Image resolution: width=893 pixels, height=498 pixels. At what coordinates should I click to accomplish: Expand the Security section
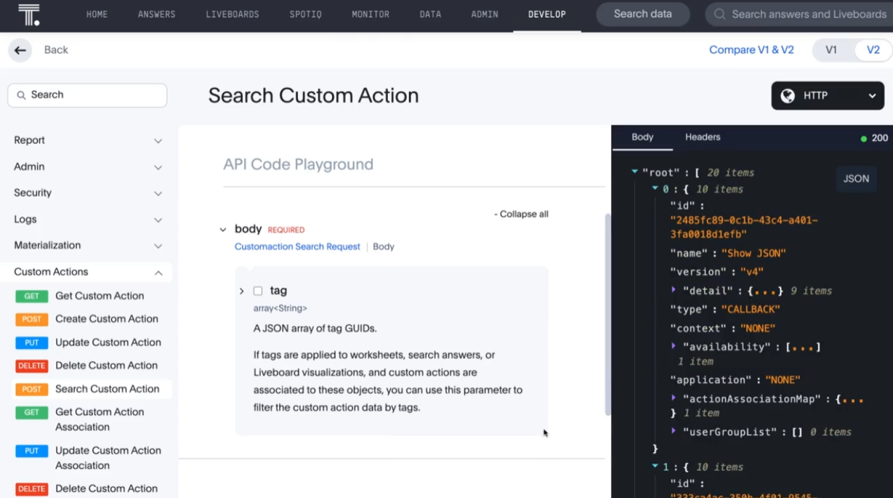(87, 193)
